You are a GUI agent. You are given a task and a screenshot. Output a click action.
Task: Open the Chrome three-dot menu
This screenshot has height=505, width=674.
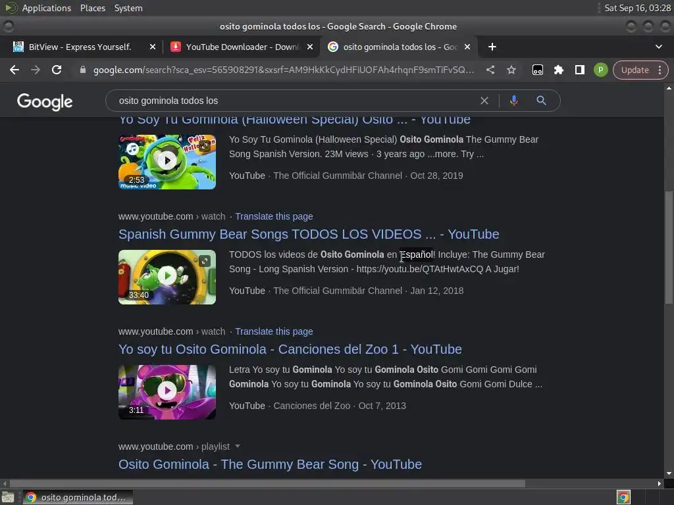(x=660, y=70)
